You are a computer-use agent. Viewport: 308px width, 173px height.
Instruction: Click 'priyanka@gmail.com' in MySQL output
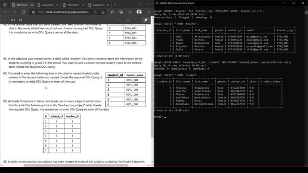coord(259,46)
